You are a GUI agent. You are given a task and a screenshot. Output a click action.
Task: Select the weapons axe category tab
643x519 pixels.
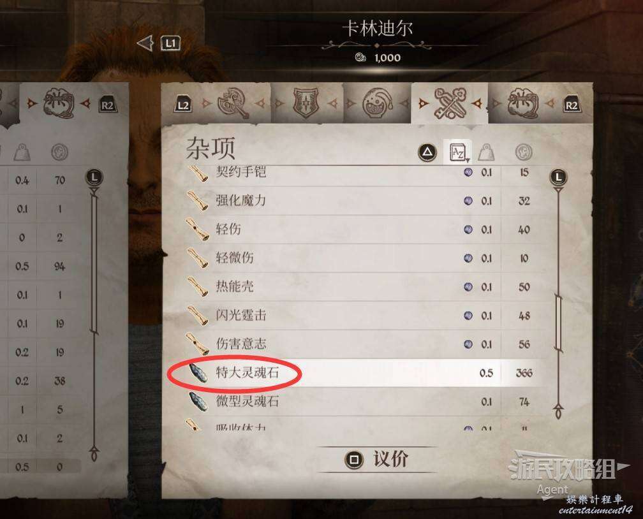(233, 103)
